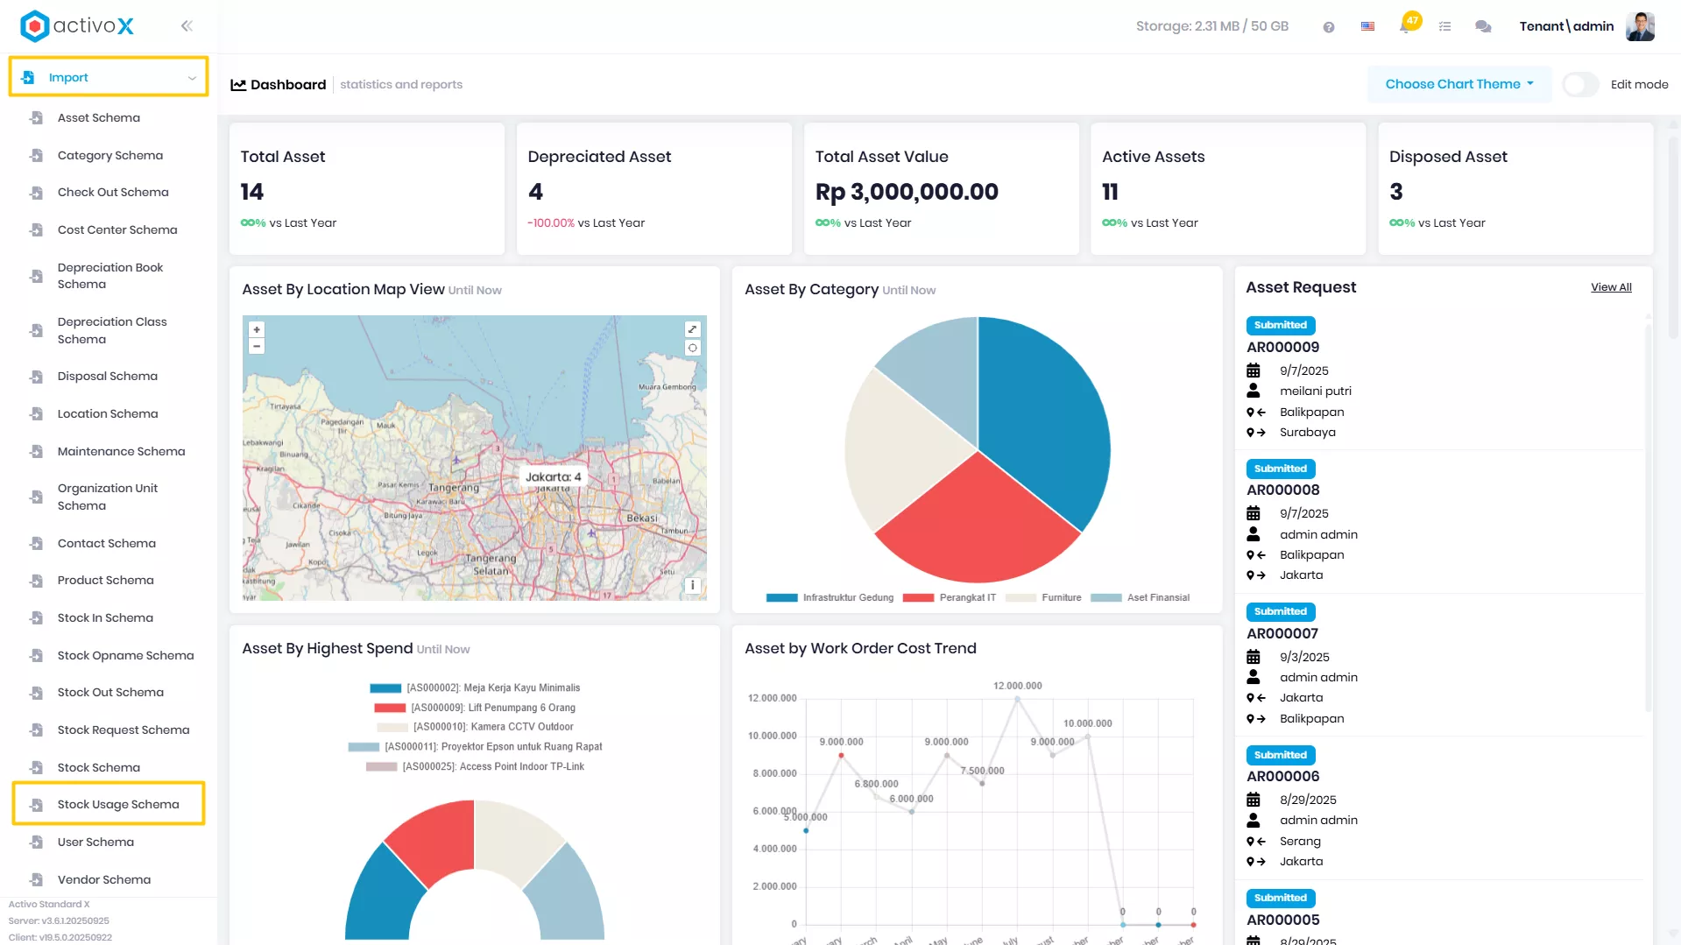
Task: Click the Jakarta: 4 map label
Action: point(553,477)
